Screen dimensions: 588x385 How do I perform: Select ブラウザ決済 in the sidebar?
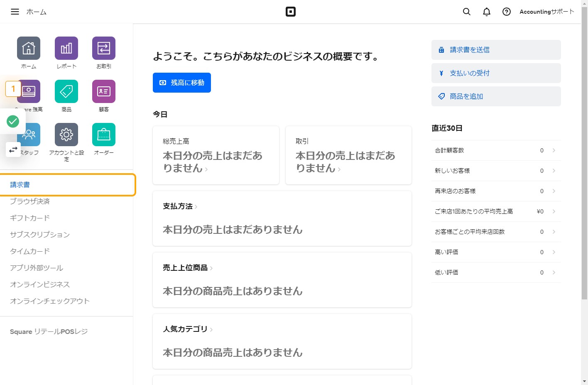30,201
